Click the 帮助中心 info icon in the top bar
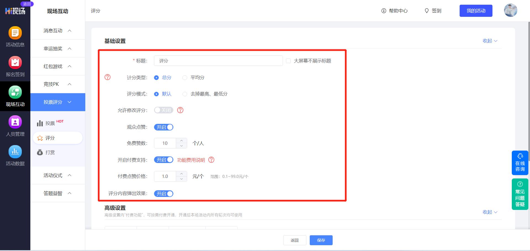The image size is (530, 251). coord(383,11)
